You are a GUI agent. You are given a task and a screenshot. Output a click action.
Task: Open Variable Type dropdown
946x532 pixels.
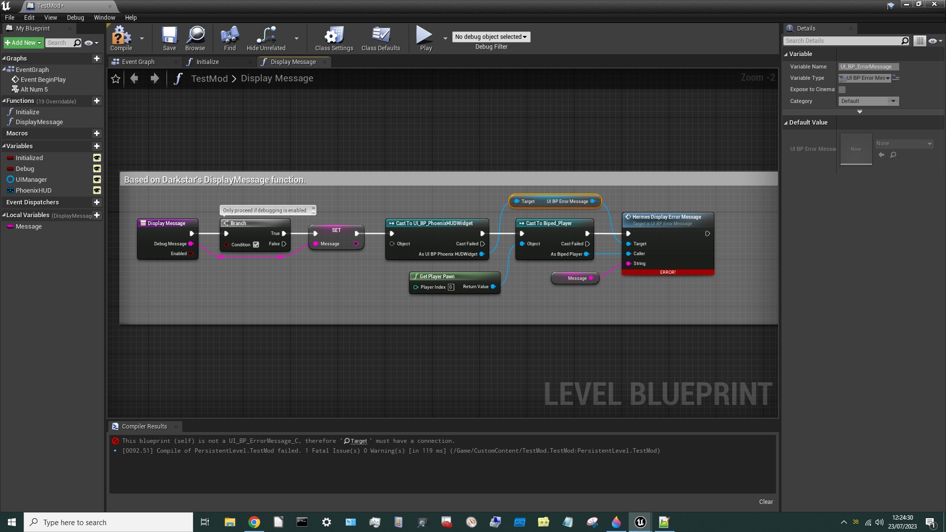tap(865, 78)
